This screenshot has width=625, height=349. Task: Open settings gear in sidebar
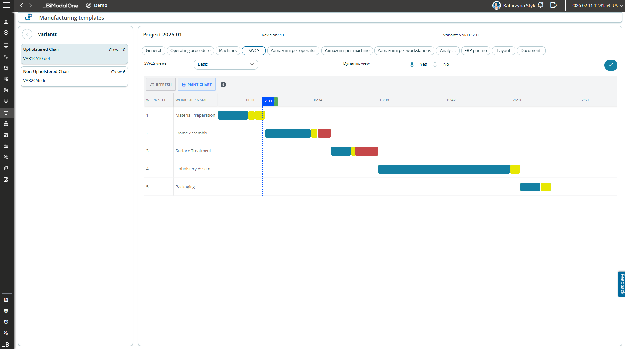6,311
